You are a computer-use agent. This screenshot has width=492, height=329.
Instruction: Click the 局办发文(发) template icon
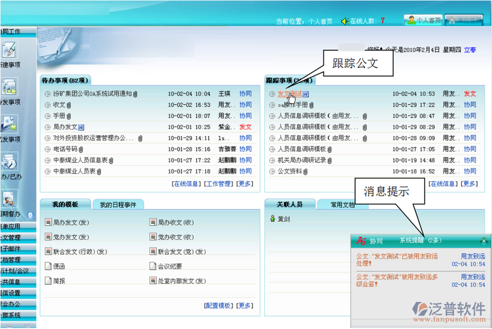tap(49, 222)
